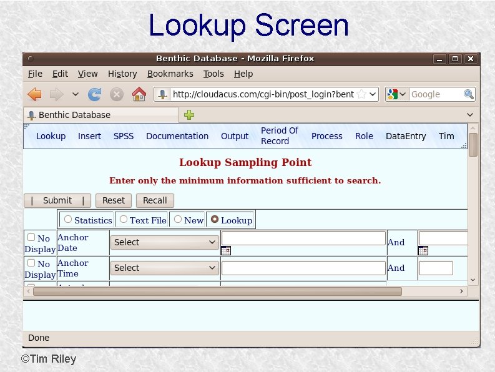Open the Anchor Time Select dropdown
The width and height of the screenshot is (495, 372).
[164, 268]
